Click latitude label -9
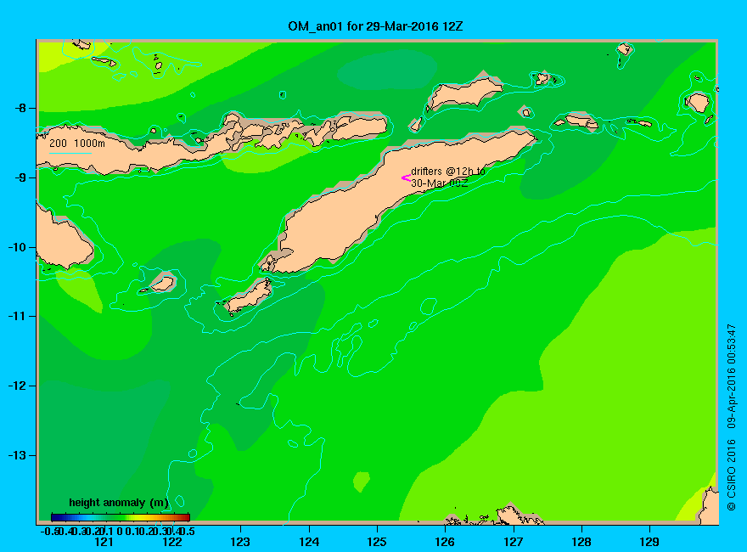747x552 pixels. 20,177
